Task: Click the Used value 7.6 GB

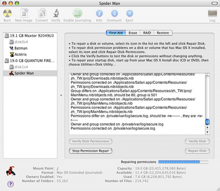Action: pos(158,177)
